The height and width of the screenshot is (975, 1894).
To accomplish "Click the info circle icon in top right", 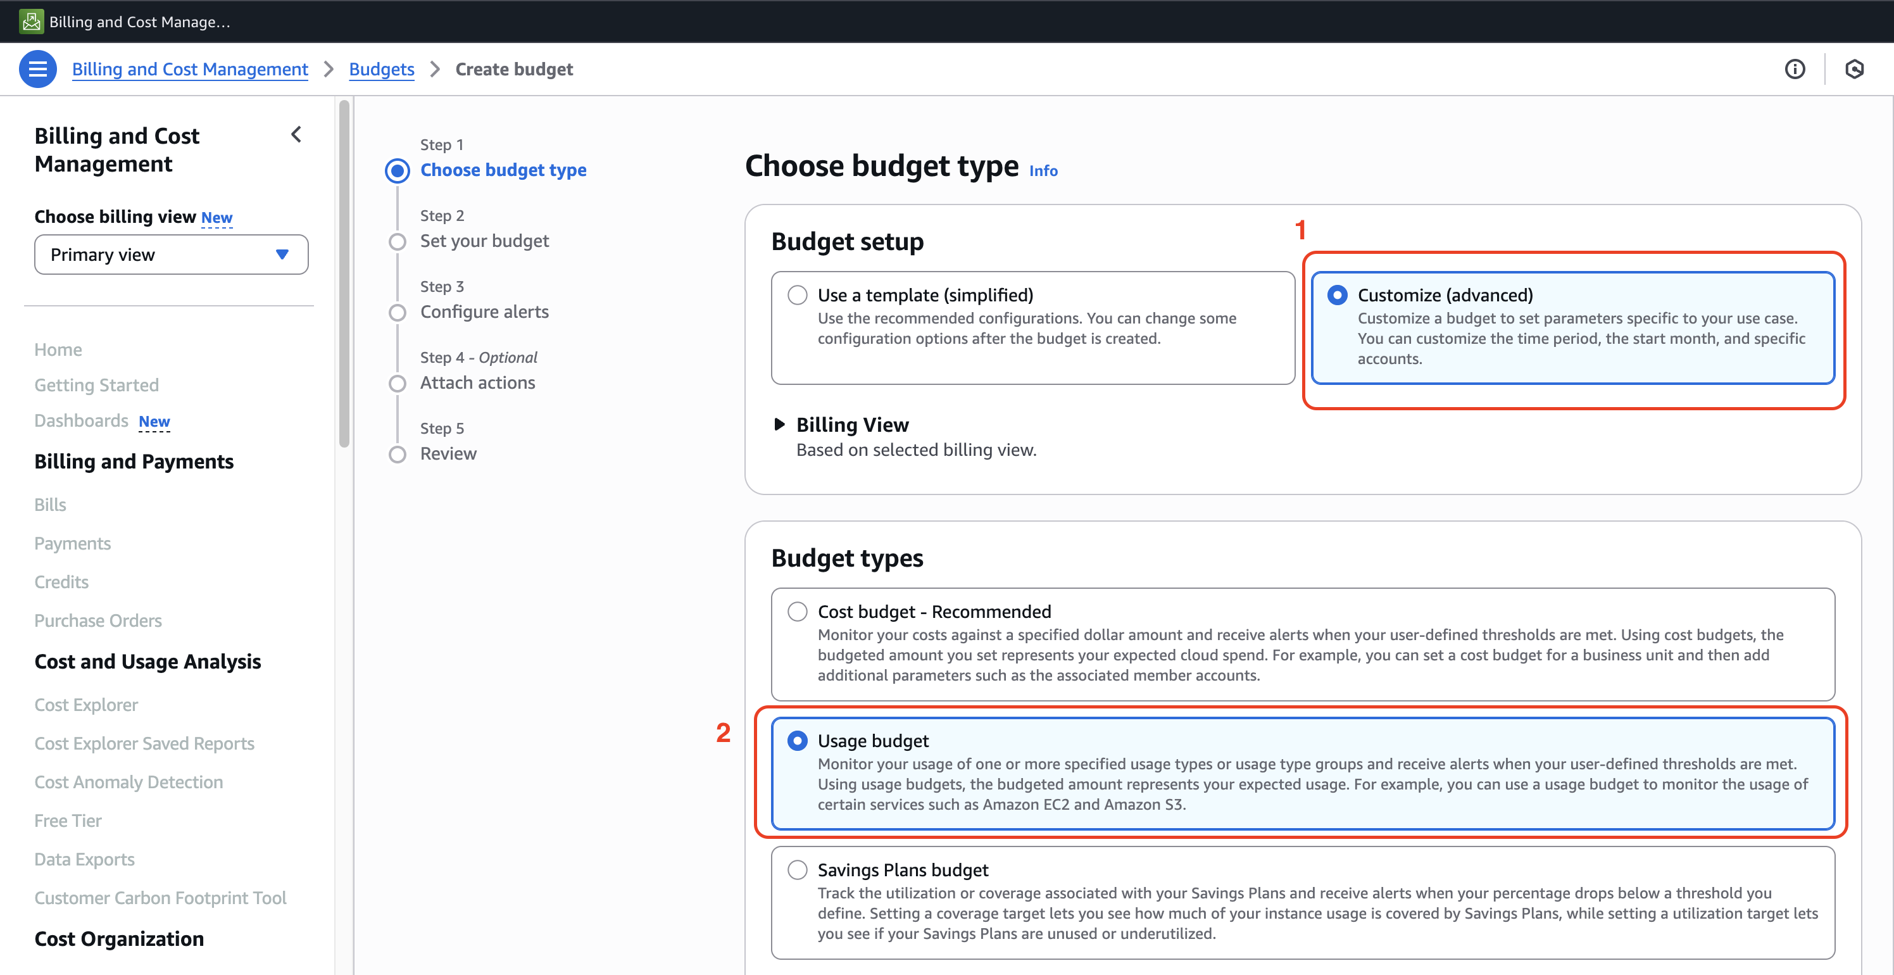I will pyautogui.click(x=1795, y=69).
